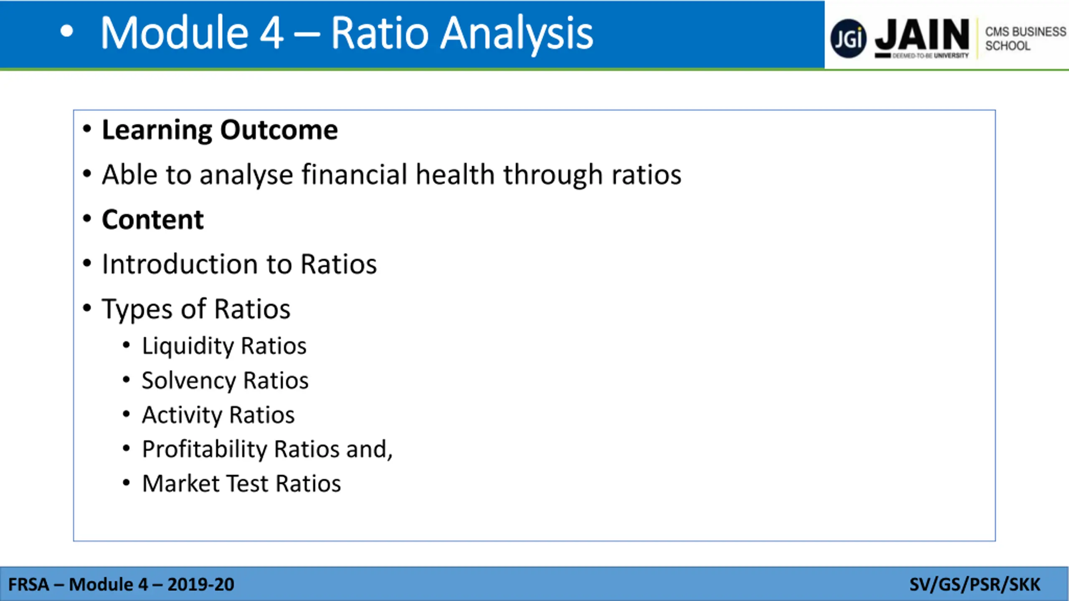The width and height of the screenshot is (1069, 601).
Task: Select the Activity Ratios sub-item
Action: point(218,415)
